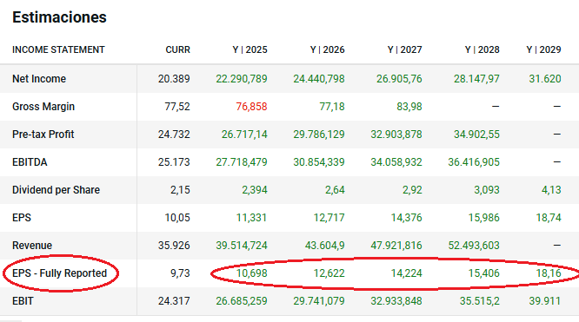Select Pre-tax Profit 2027 value 32.903,878
The image size is (579, 322).
point(396,135)
